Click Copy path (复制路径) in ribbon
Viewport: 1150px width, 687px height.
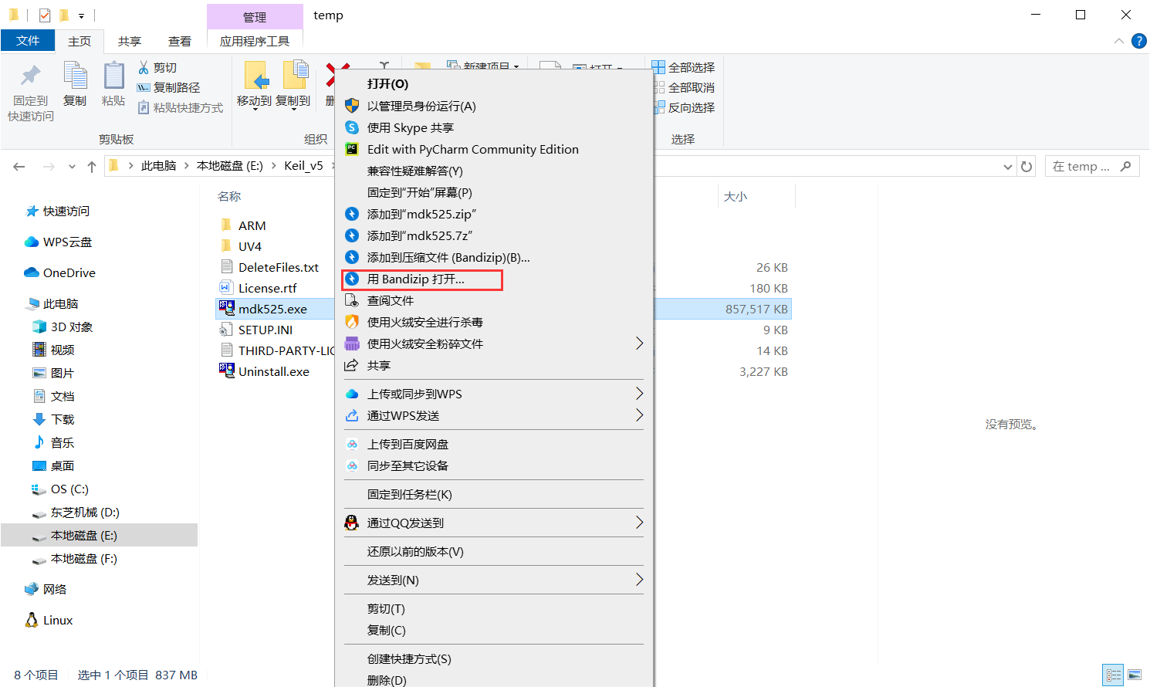pos(168,88)
